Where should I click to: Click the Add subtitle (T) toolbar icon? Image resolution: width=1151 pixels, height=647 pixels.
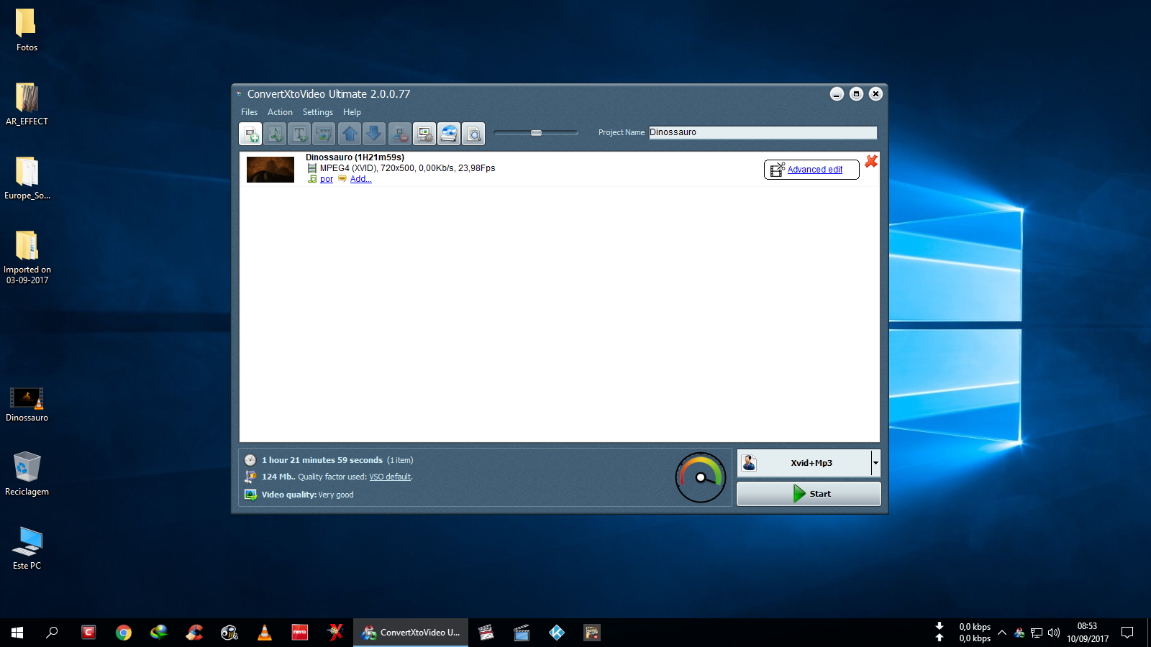pos(299,134)
